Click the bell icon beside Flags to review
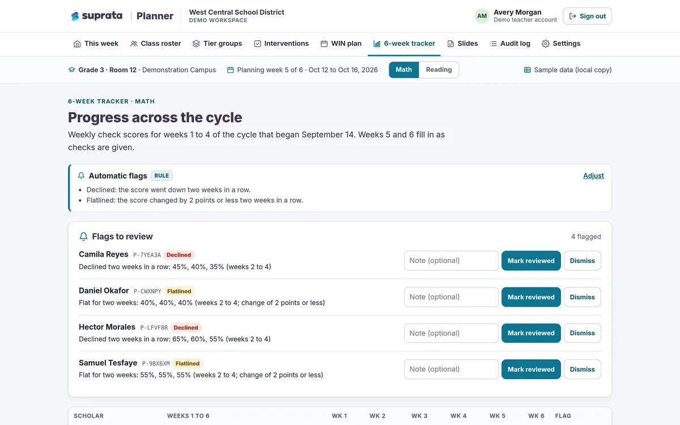This screenshot has width=680, height=425. pyautogui.click(x=84, y=237)
